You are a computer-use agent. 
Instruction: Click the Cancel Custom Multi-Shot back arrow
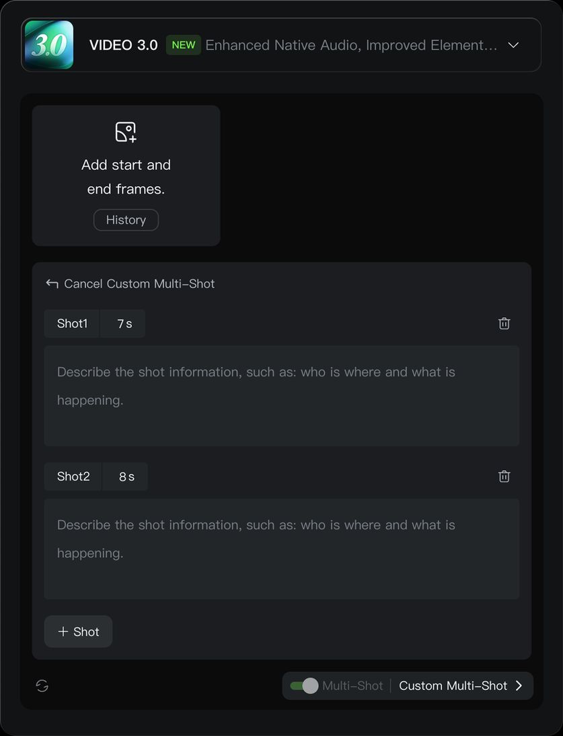coord(52,284)
